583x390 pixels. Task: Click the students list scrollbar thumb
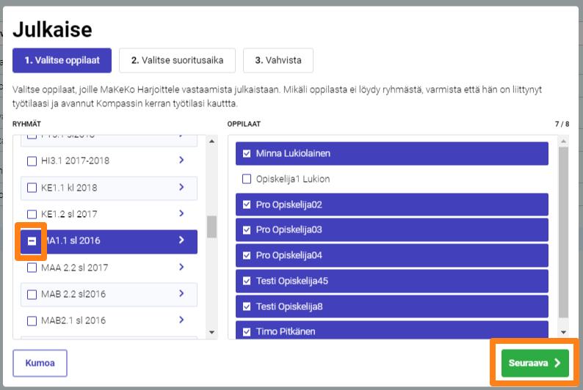564,232
